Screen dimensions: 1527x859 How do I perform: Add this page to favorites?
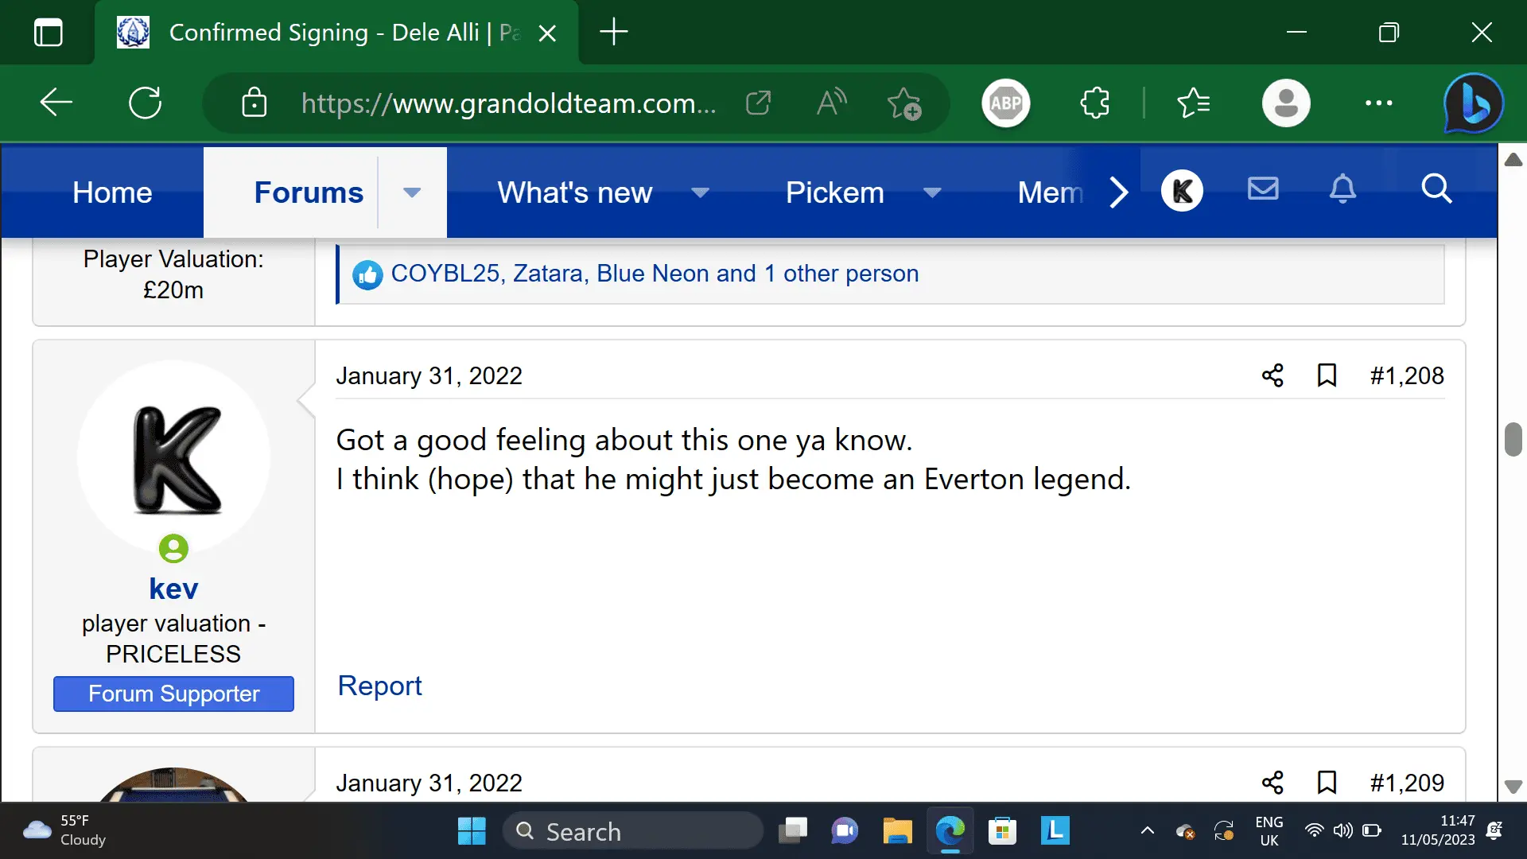pos(904,103)
